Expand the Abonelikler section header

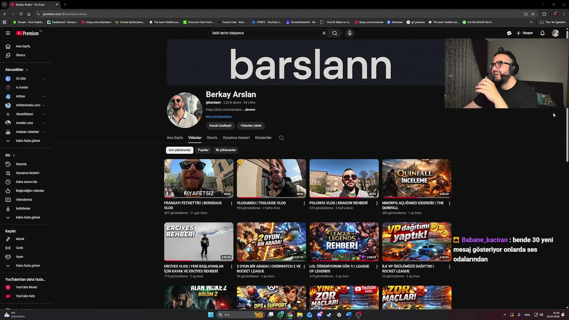pos(17,70)
